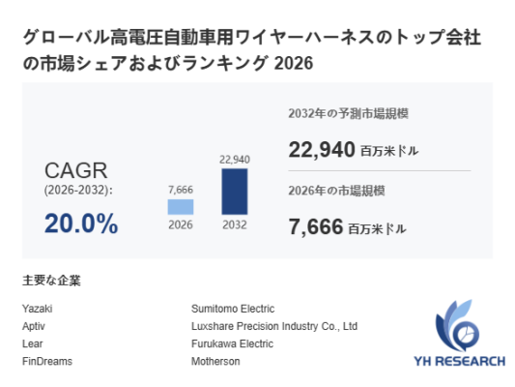Screen dimensions: 515x387
Task: Click the Lear company name
Action: (32, 343)
